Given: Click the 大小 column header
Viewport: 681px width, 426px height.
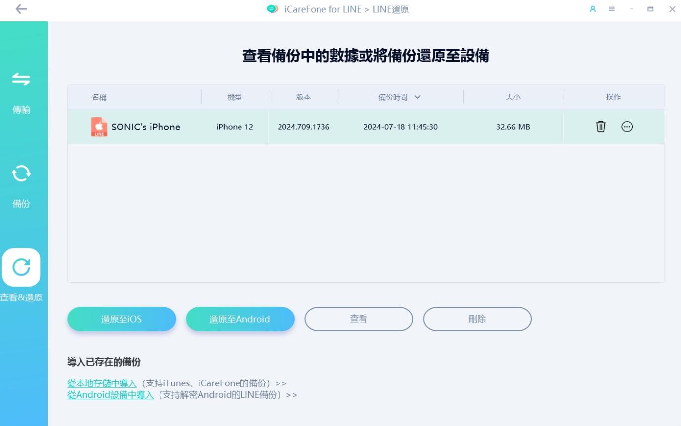Looking at the screenshot, I should [x=513, y=97].
